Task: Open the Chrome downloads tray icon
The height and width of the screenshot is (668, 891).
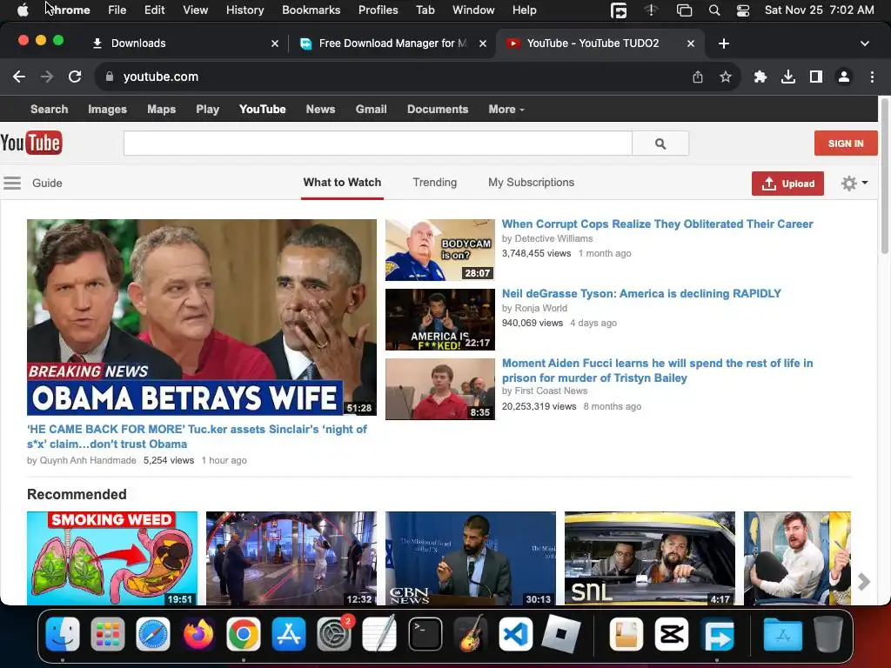Action: tap(788, 77)
